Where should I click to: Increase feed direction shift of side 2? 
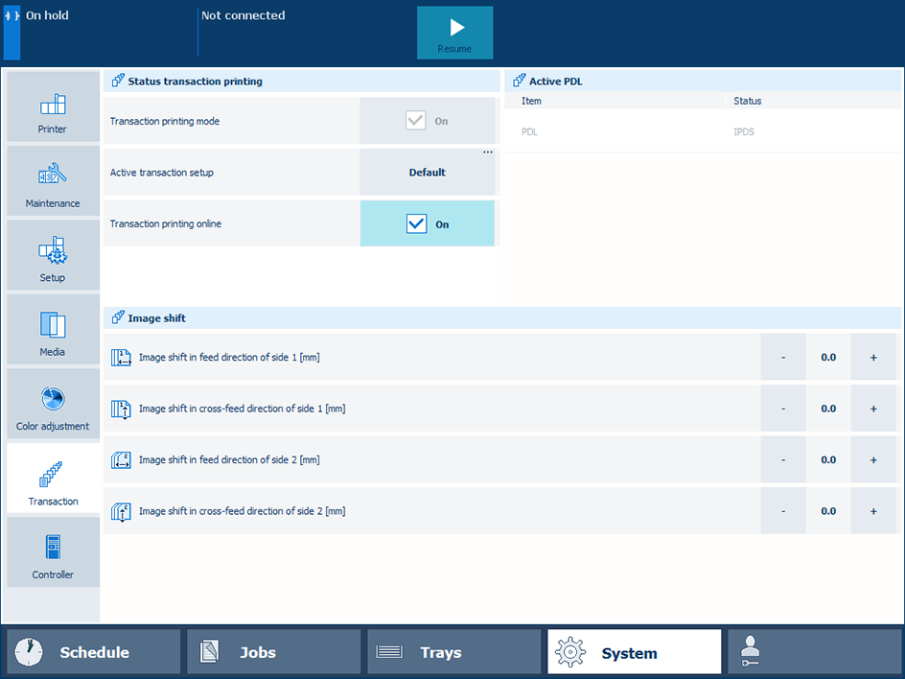pos(873,460)
